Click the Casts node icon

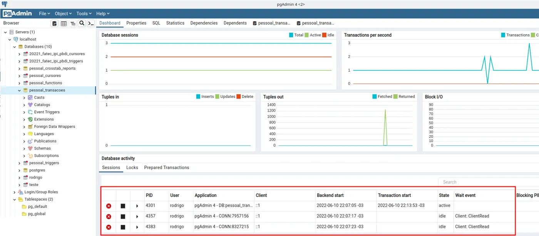click(x=30, y=97)
